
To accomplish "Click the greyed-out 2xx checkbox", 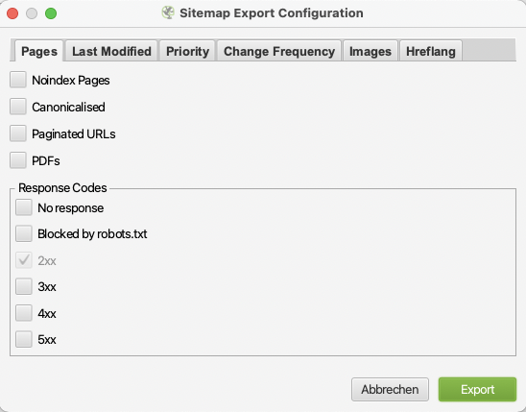I will click(24, 260).
